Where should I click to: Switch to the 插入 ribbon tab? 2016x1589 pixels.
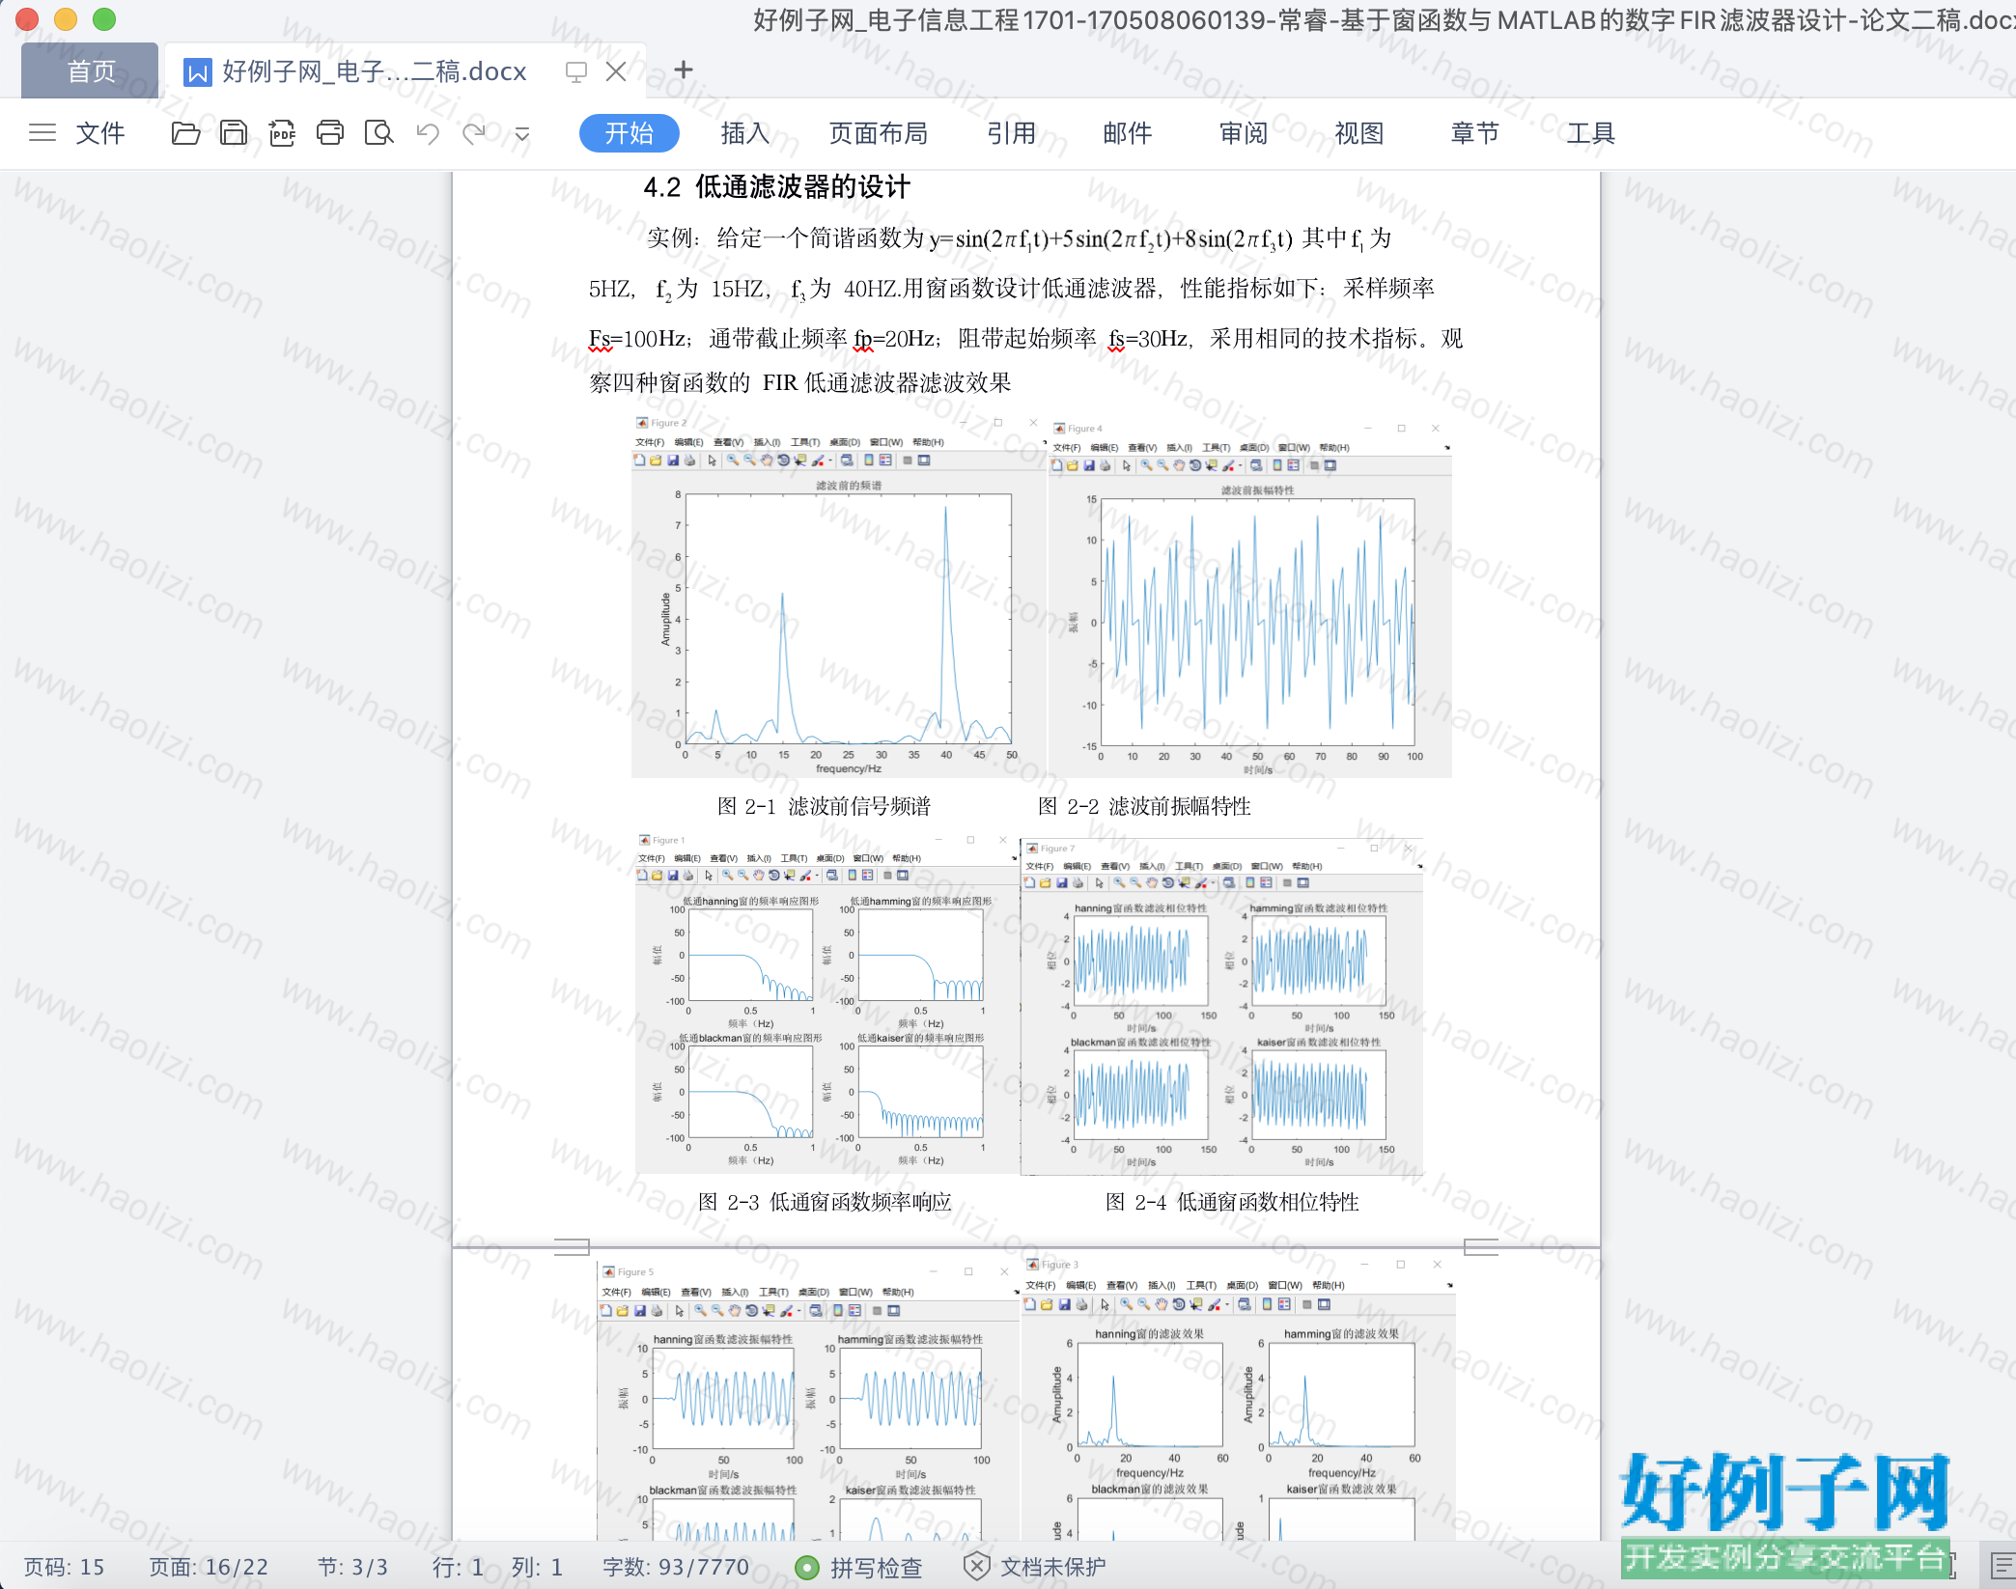coord(745,133)
